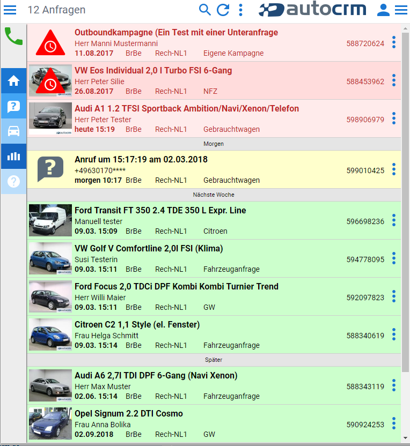Open the three-dots menu for Outboundkampagne row
The height and width of the screenshot is (446, 410).
394,42
